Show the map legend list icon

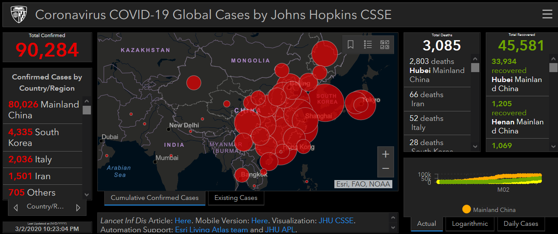pyautogui.click(x=368, y=44)
